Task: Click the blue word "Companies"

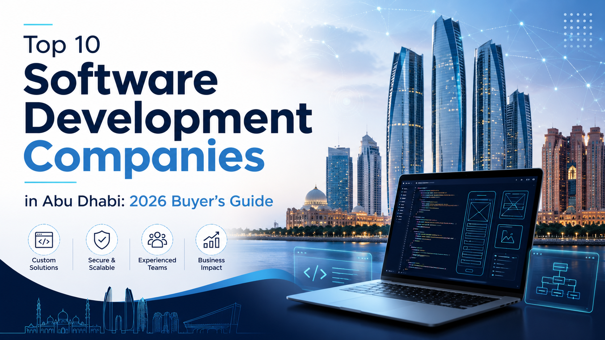Action: (144, 158)
